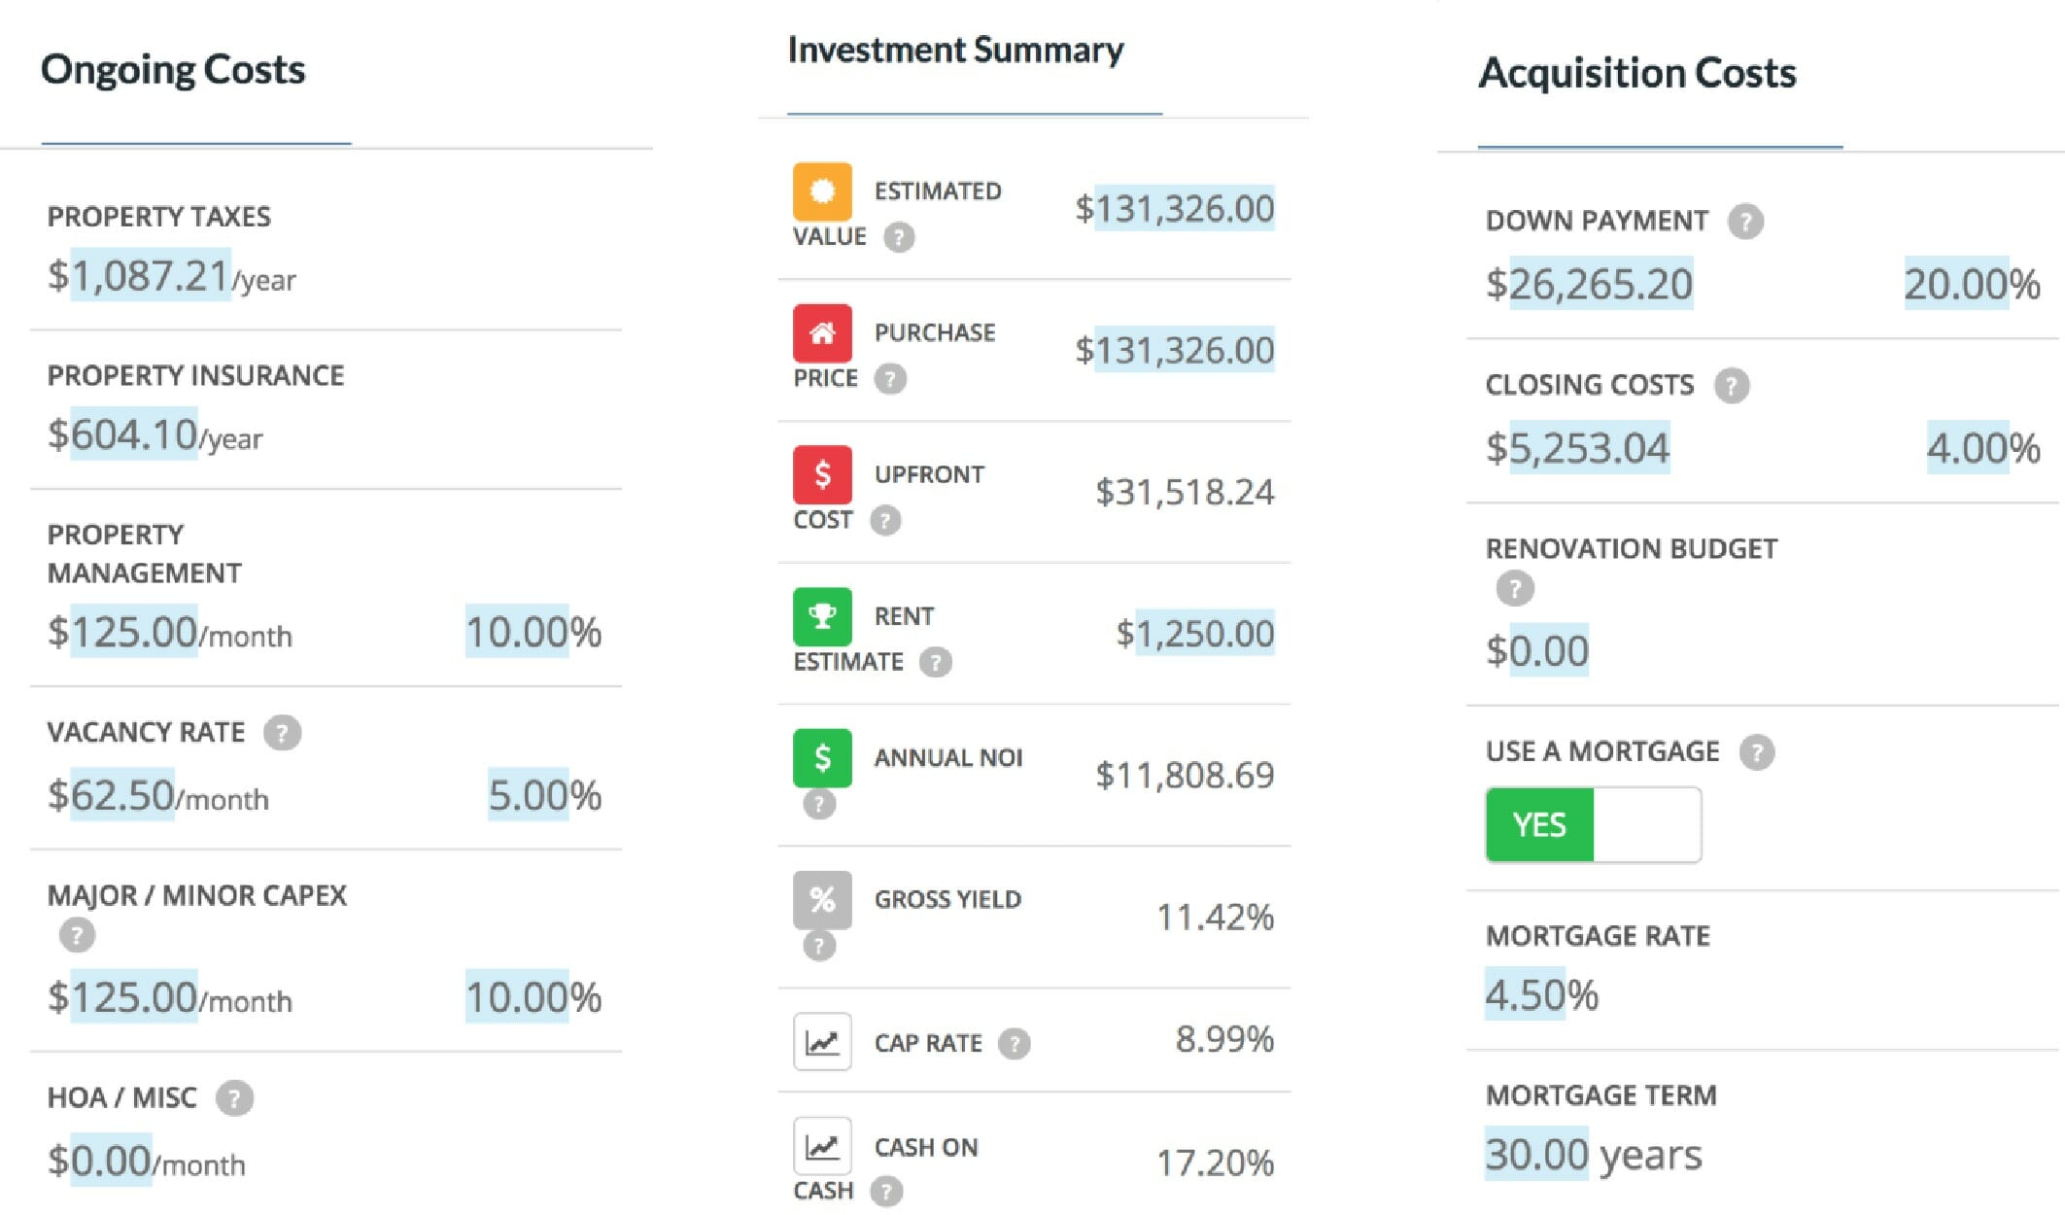Click the red dollar Upfront Cost icon
Screen dimensions: 2065x1215
pos(822,474)
